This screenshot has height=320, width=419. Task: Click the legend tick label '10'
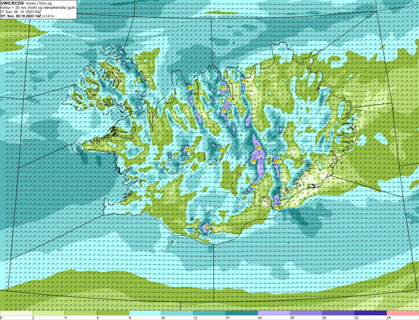163,318
